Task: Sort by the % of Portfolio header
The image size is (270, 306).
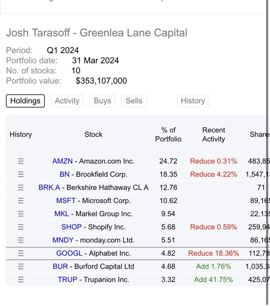Action: [x=168, y=134]
